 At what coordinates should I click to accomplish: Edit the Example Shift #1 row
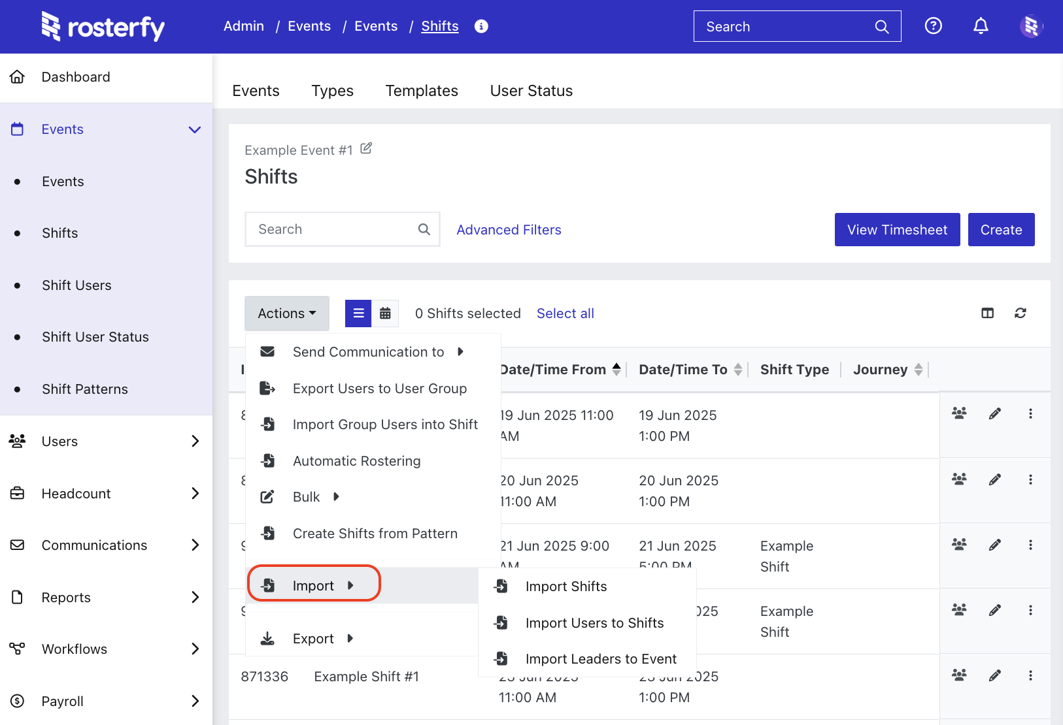point(995,675)
